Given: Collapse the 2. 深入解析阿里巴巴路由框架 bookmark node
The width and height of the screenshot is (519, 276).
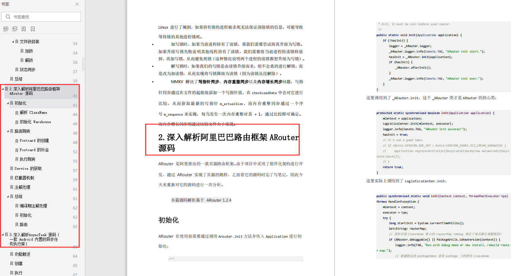Looking at the screenshot, I should [3, 89].
